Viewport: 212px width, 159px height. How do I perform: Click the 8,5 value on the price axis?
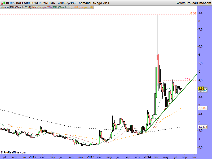[201, 13]
